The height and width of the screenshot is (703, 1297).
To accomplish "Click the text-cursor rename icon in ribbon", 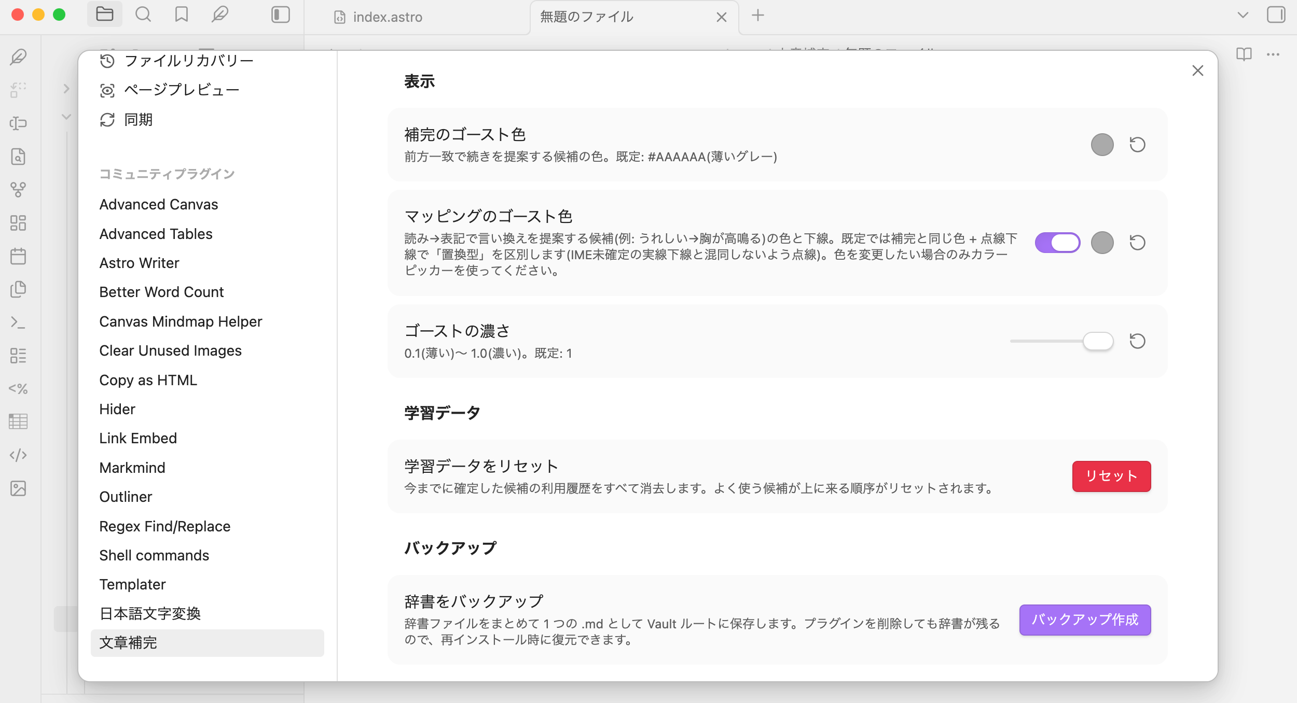I will (x=18, y=123).
